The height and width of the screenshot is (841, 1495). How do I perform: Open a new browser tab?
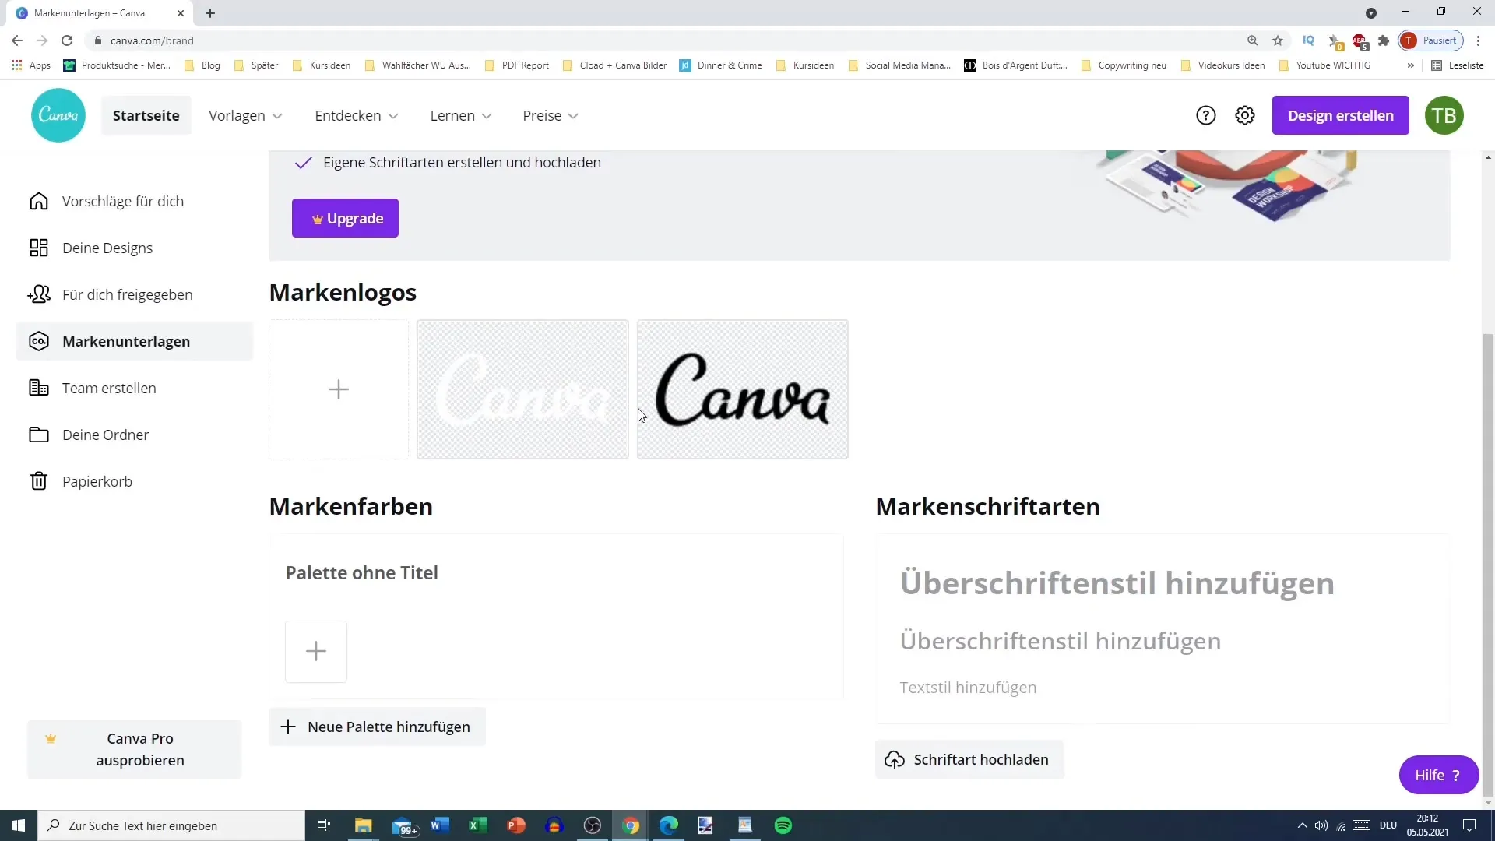(x=210, y=13)
